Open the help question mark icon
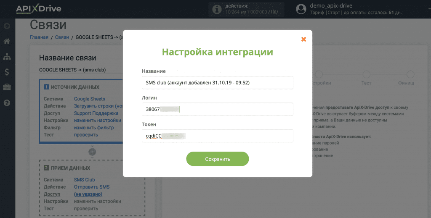431x218 pixels. coord(7,103)
